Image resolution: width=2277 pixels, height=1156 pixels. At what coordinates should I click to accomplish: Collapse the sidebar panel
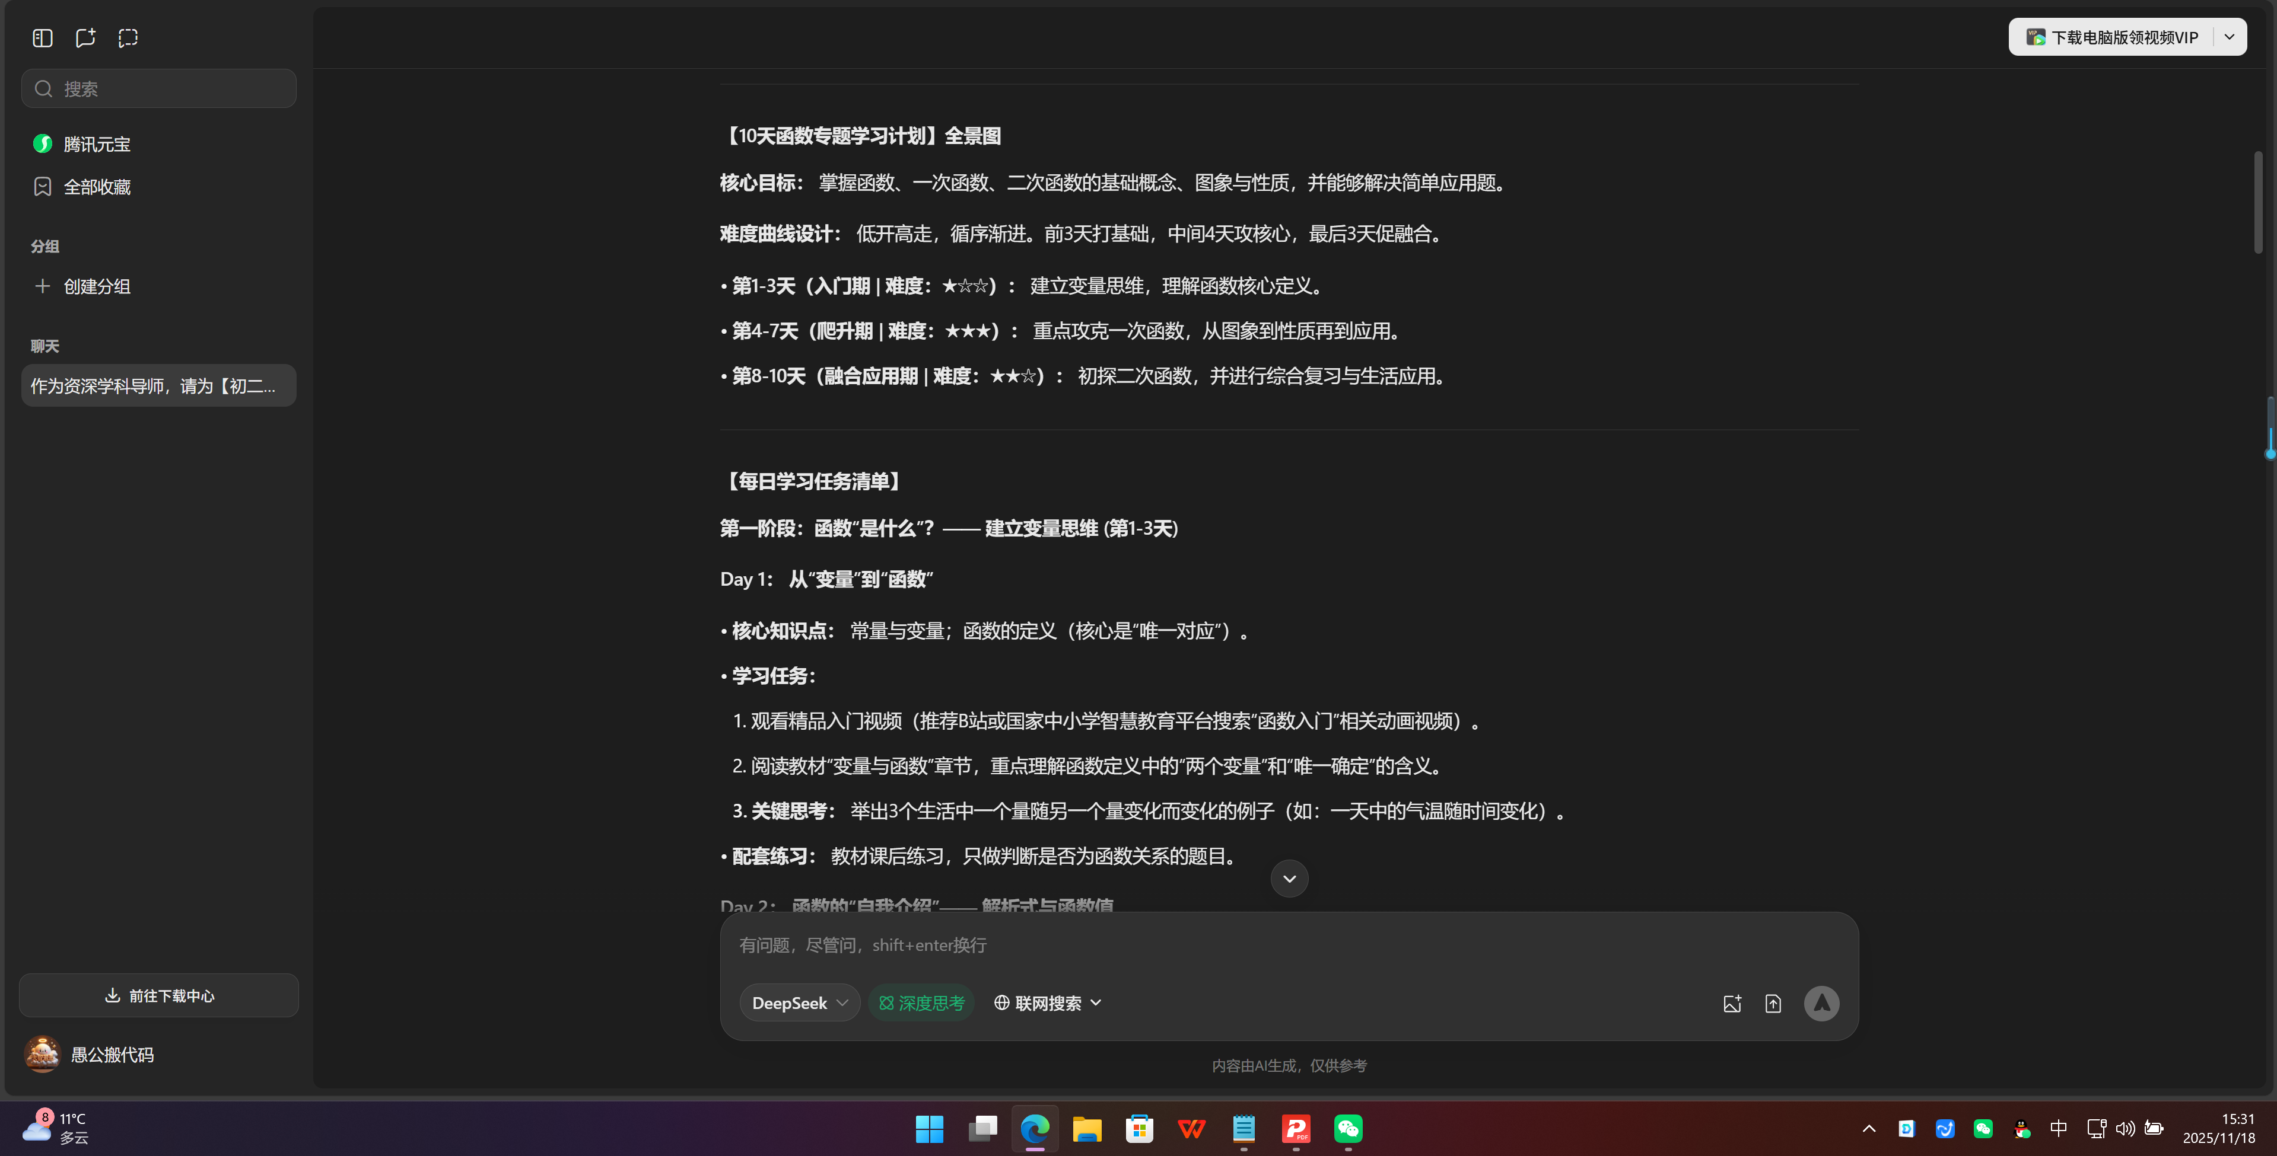pos(42,37)
